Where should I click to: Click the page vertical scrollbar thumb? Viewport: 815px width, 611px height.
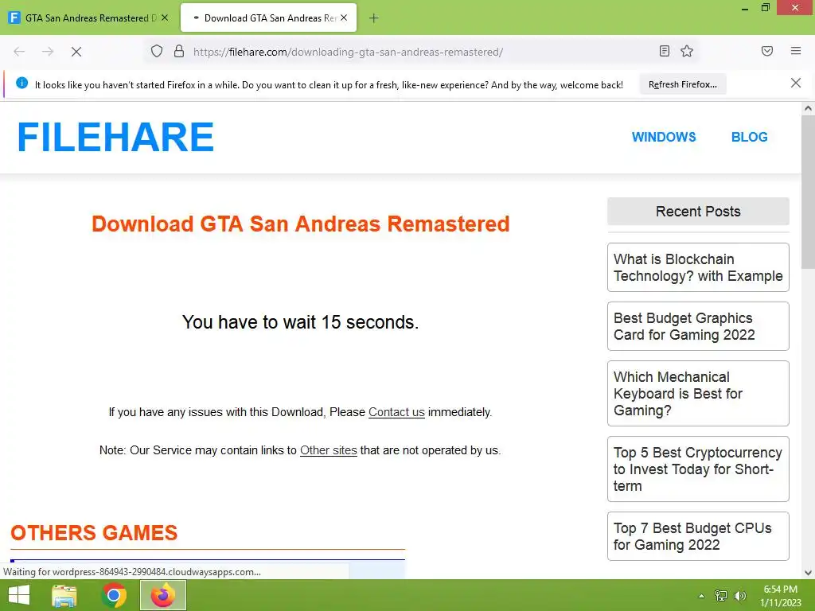point(808,193)
